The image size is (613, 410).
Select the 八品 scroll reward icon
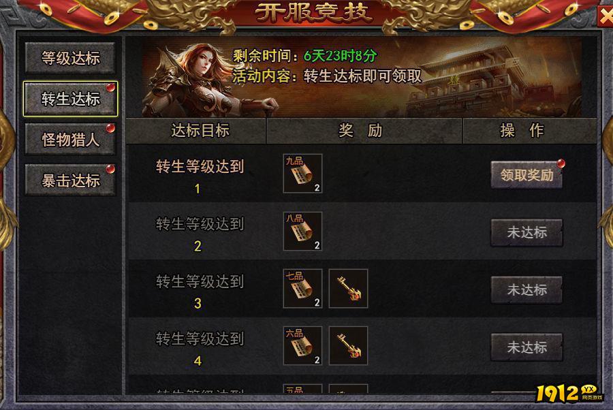[302, 231]
